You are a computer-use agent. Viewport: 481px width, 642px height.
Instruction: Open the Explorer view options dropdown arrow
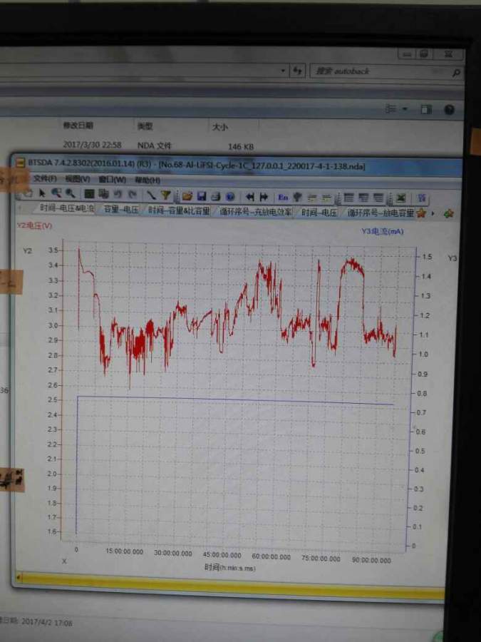click(x=405, y=109)
